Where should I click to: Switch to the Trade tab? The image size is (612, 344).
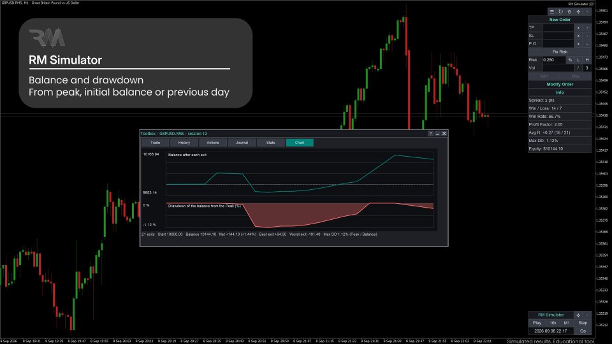point(156,143)
